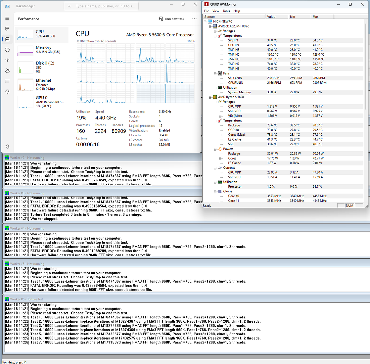Open the Services puzzle-piece icon
The height and width of the screenshot is (364, 370).
[x=7, y=92]
